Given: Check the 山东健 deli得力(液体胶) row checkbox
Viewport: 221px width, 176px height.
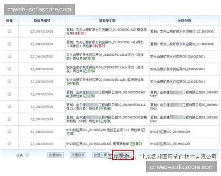Looking at the screenshot, I should (x=10, y=106).
